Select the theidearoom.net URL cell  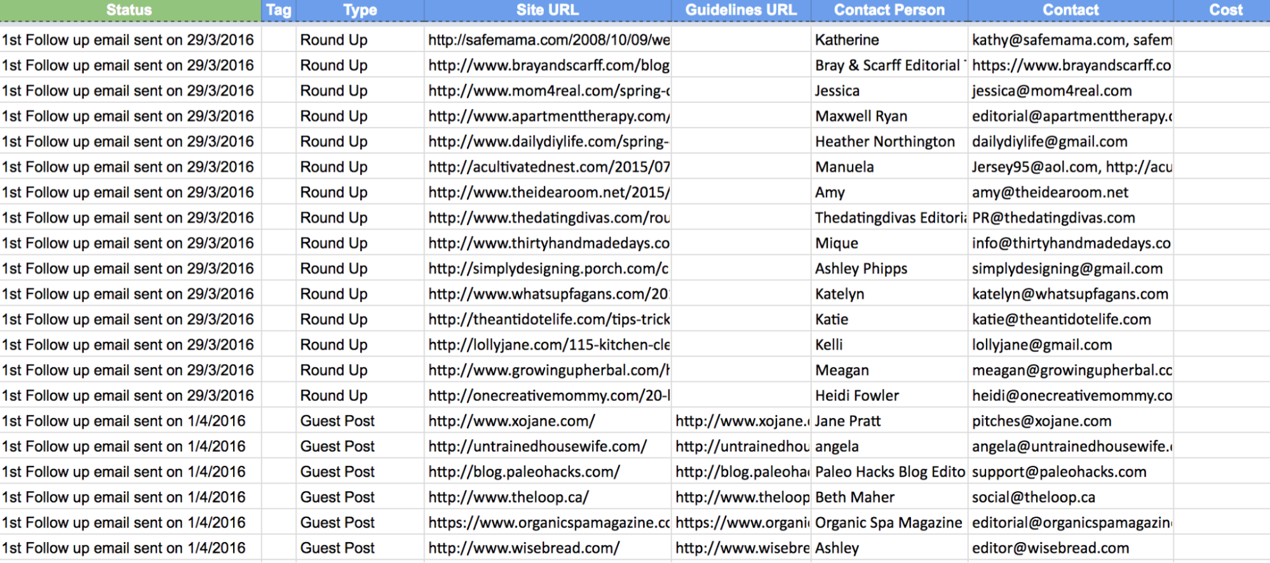coord(548,193)
